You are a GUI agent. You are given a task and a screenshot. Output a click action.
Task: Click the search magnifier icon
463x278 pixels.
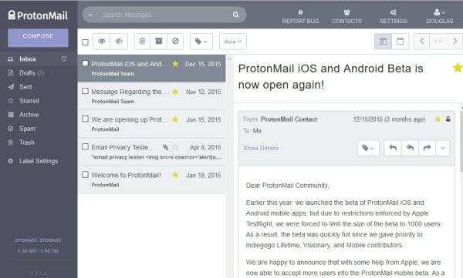point(235,15)
